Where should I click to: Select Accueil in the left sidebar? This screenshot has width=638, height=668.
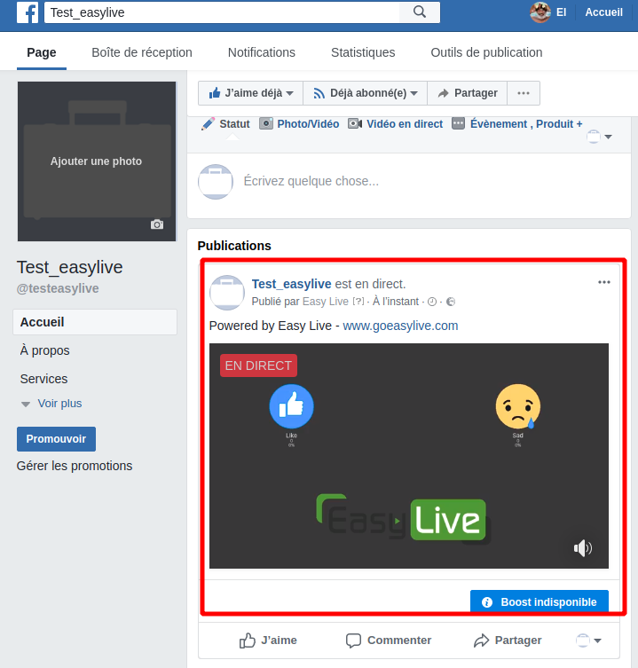(x=95, y=322)
